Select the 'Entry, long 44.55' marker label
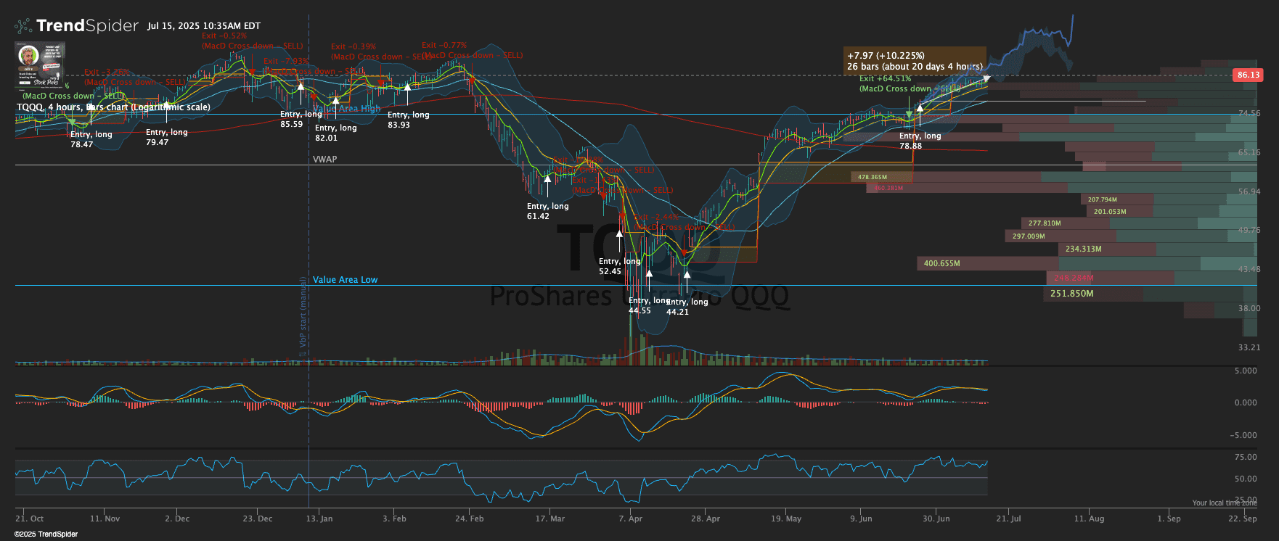 pyautogui.click(x=649, y=305)
